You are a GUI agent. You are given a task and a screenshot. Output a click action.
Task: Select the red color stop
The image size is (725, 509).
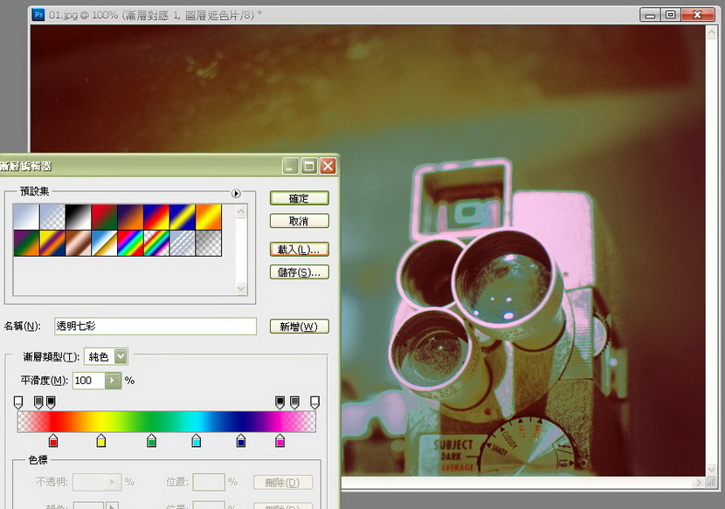(53, 441)
